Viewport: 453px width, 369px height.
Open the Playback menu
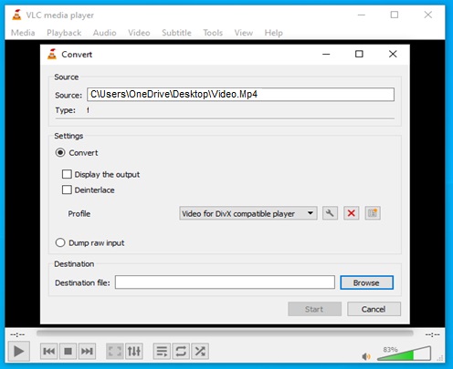[x=64, y=33]
